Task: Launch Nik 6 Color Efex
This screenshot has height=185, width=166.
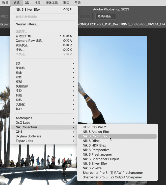Action: click(117, 136)
